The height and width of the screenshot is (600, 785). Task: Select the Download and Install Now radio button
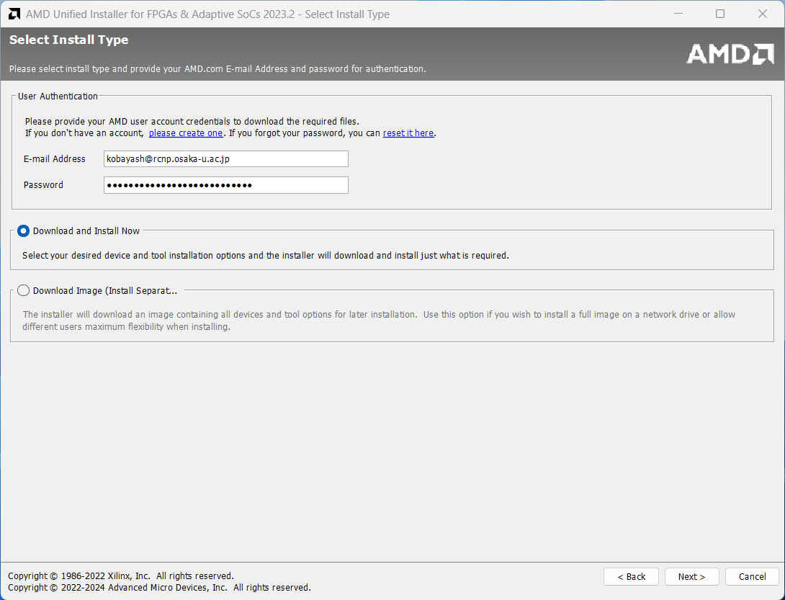click(24, 231)
